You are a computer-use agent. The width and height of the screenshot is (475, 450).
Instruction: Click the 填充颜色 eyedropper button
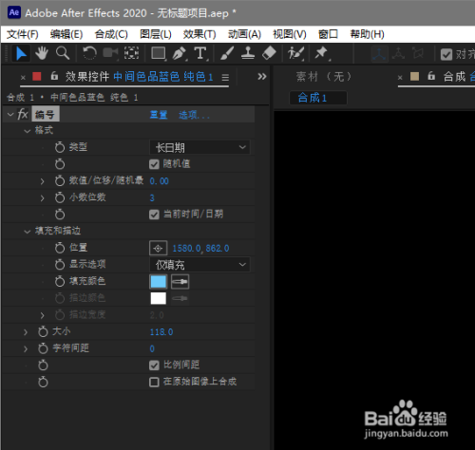click(180, 282)
